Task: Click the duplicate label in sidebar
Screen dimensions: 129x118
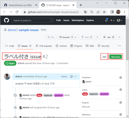Action: [x=94, y=94]
